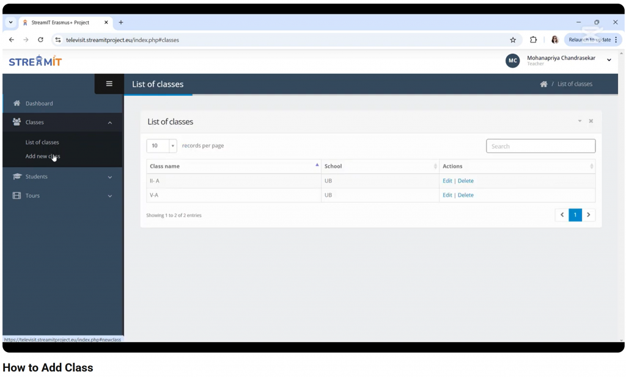Open Dashboard from the sidebar
The height and width of the screenshot is (377, 626).
coord(39,104)
